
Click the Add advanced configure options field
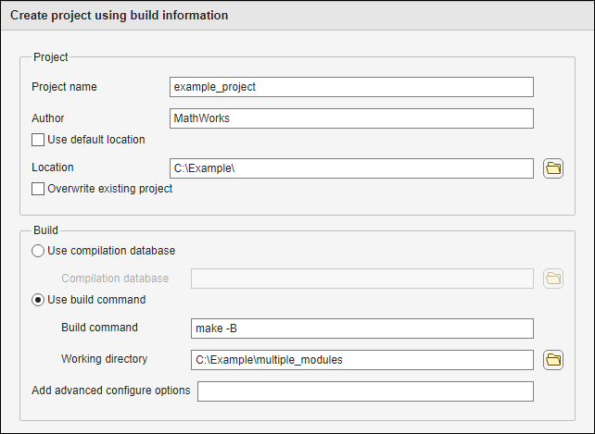[365, 391]
